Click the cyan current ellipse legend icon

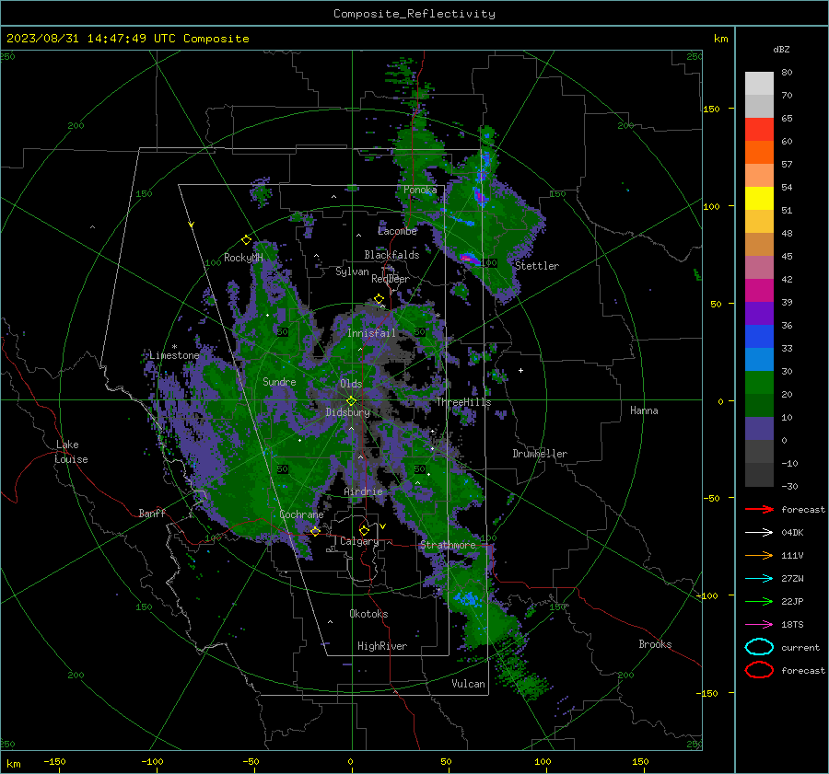[759, 647]
